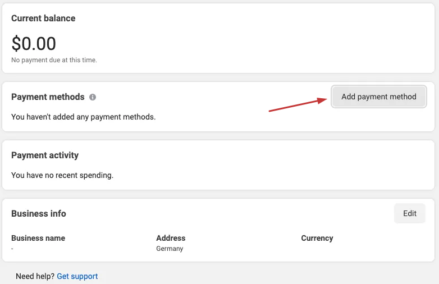439x284 pixels.
Task: Click the Address label
Action: click(x=171, y=238)
